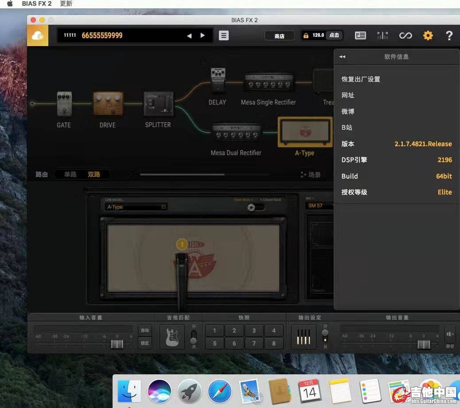Toggle Open Back / Closed Back cabinet switch
The height and width of the screenshot is (408, 460).
point(255,207)
